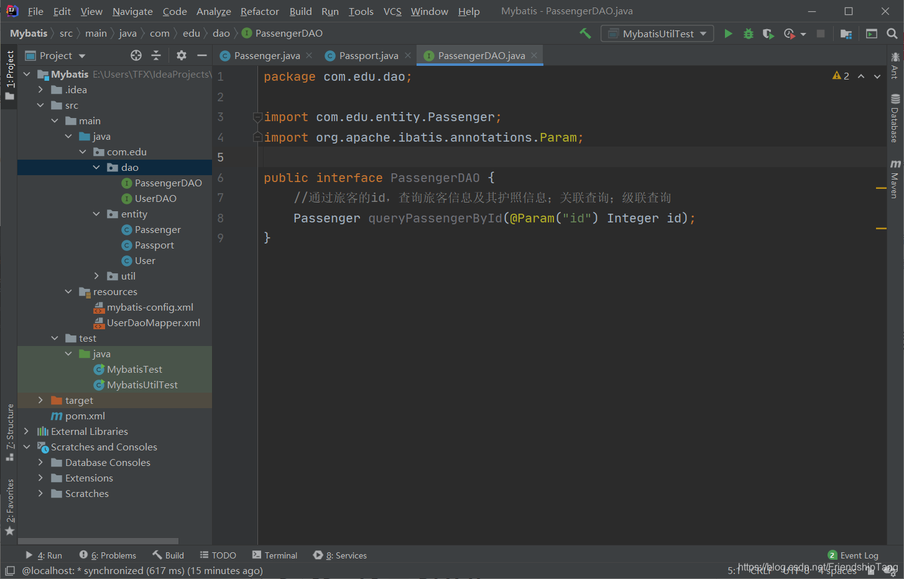Open the Project Structure icon in toolbar
Image resolution: width=904 pixels, height=579 pixels.
coord(846,34)
